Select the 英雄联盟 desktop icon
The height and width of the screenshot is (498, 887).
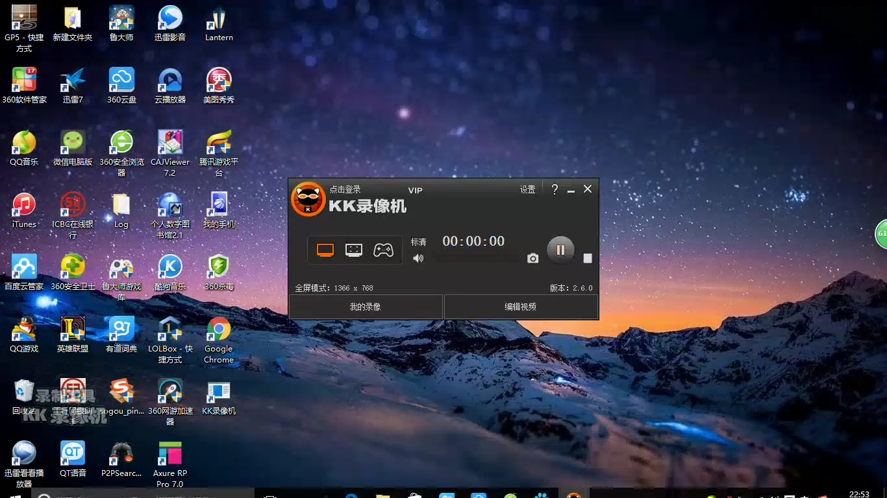[73, 335]
